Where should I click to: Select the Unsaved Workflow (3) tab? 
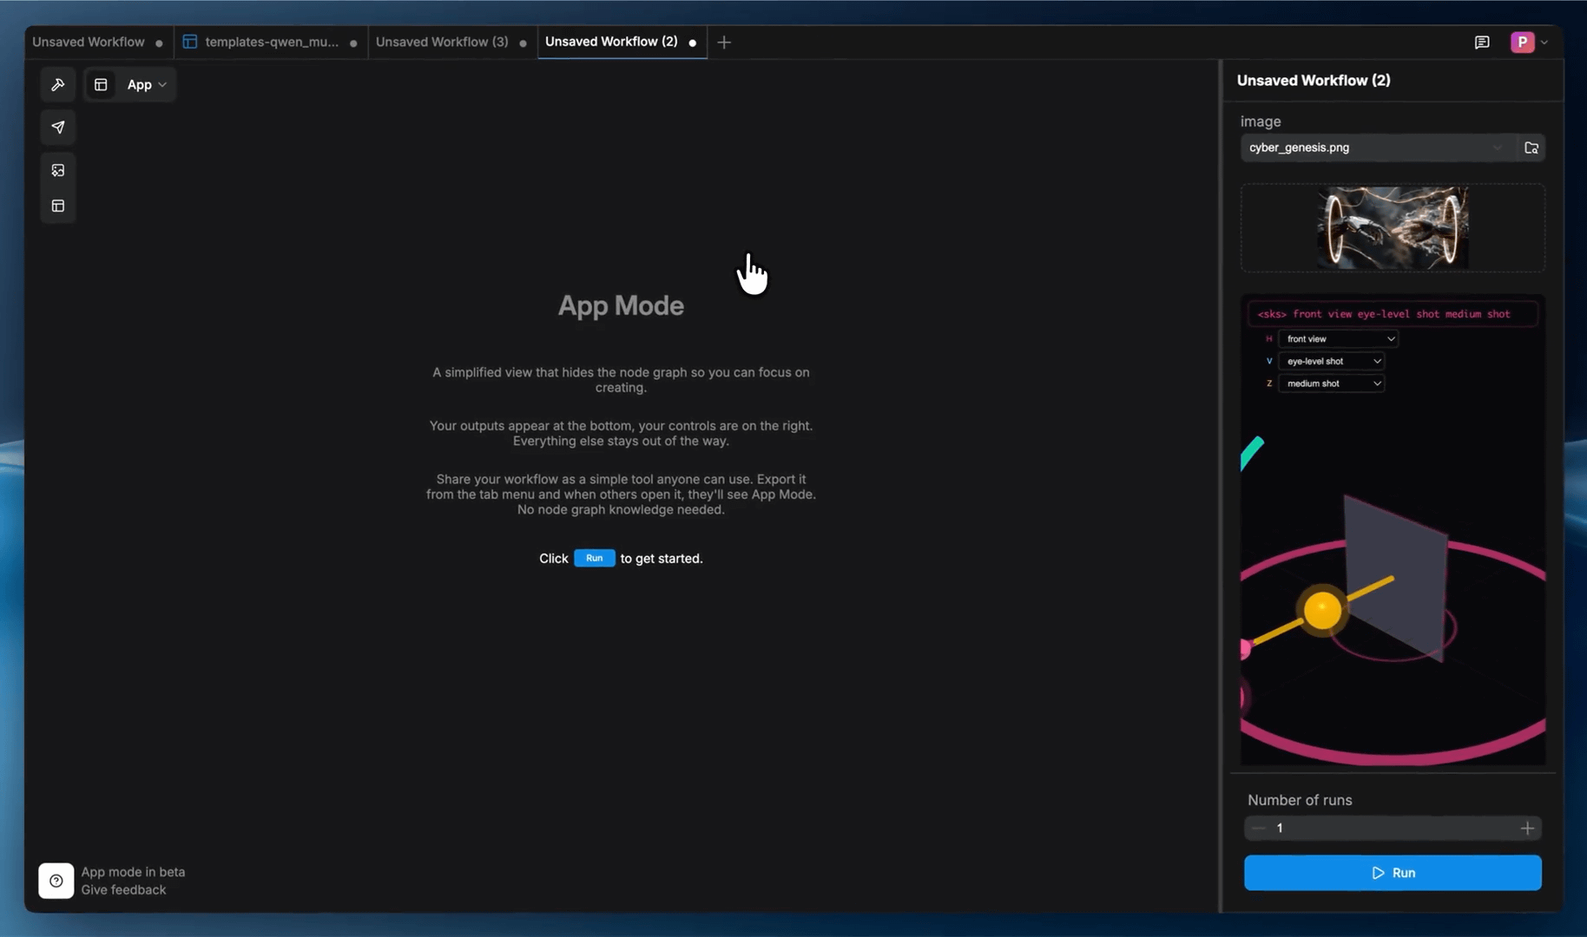442,42
